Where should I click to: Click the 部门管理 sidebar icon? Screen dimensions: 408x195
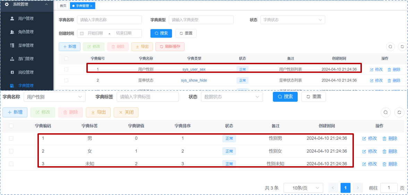pyautogui.click(x=12, y=59)
